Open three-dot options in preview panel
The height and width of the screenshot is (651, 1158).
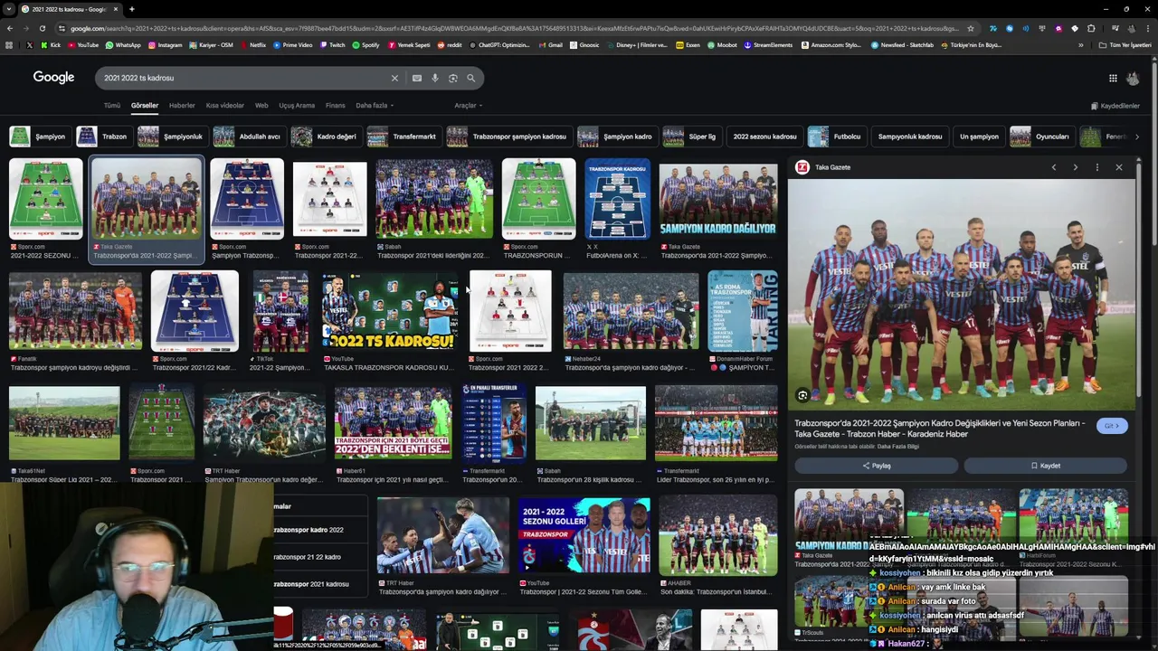(x=1096, y=167)
